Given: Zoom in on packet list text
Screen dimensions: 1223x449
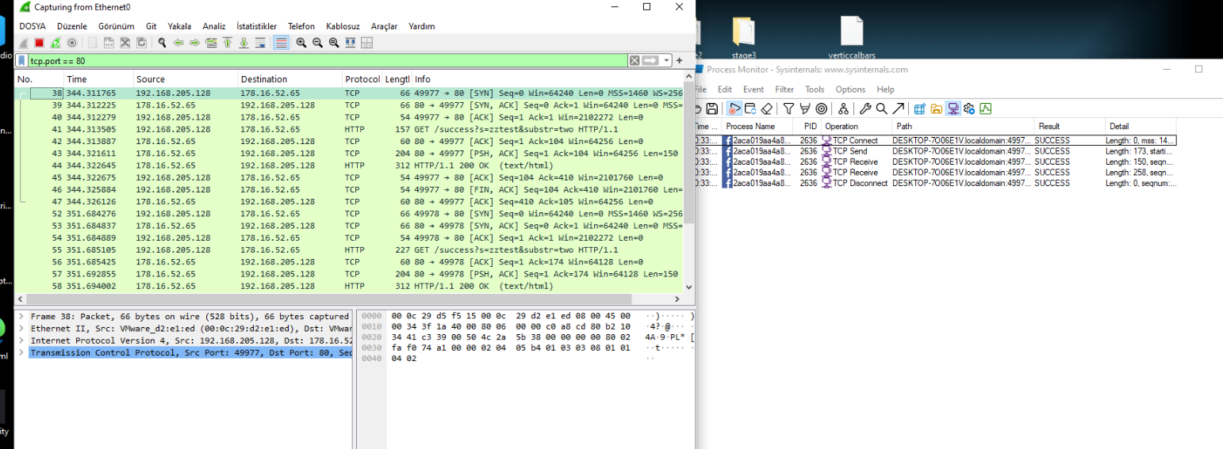Looking at the screenshot, I should [x=301, y=43].
